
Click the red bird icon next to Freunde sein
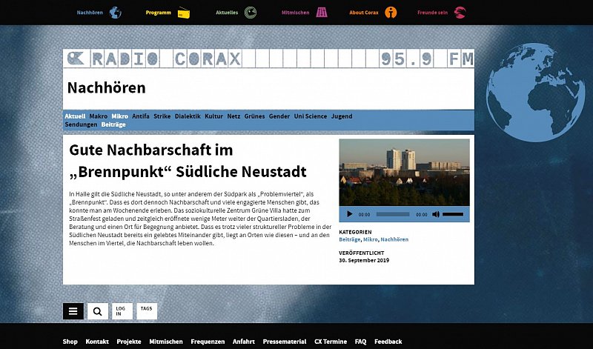[x=460, y=13]
